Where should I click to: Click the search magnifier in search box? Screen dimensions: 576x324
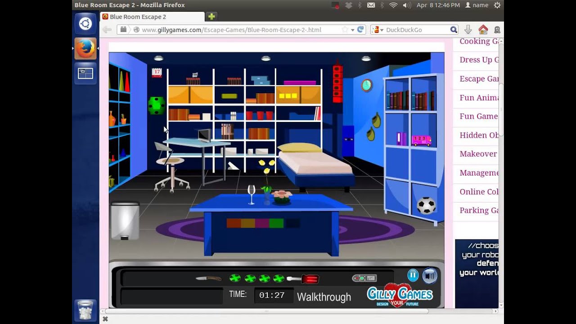click(454, 30)
